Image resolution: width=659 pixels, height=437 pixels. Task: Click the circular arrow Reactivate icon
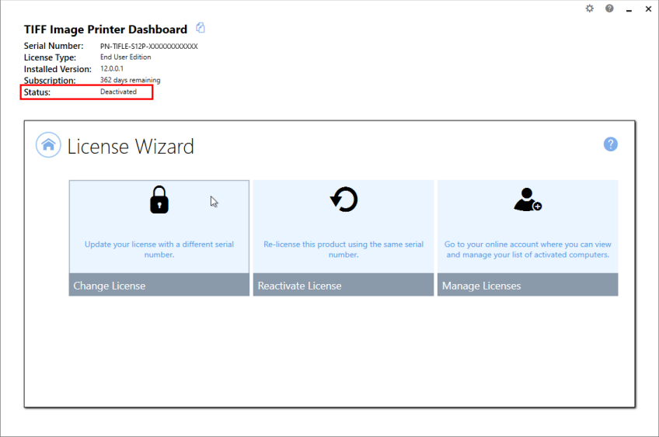343,199
